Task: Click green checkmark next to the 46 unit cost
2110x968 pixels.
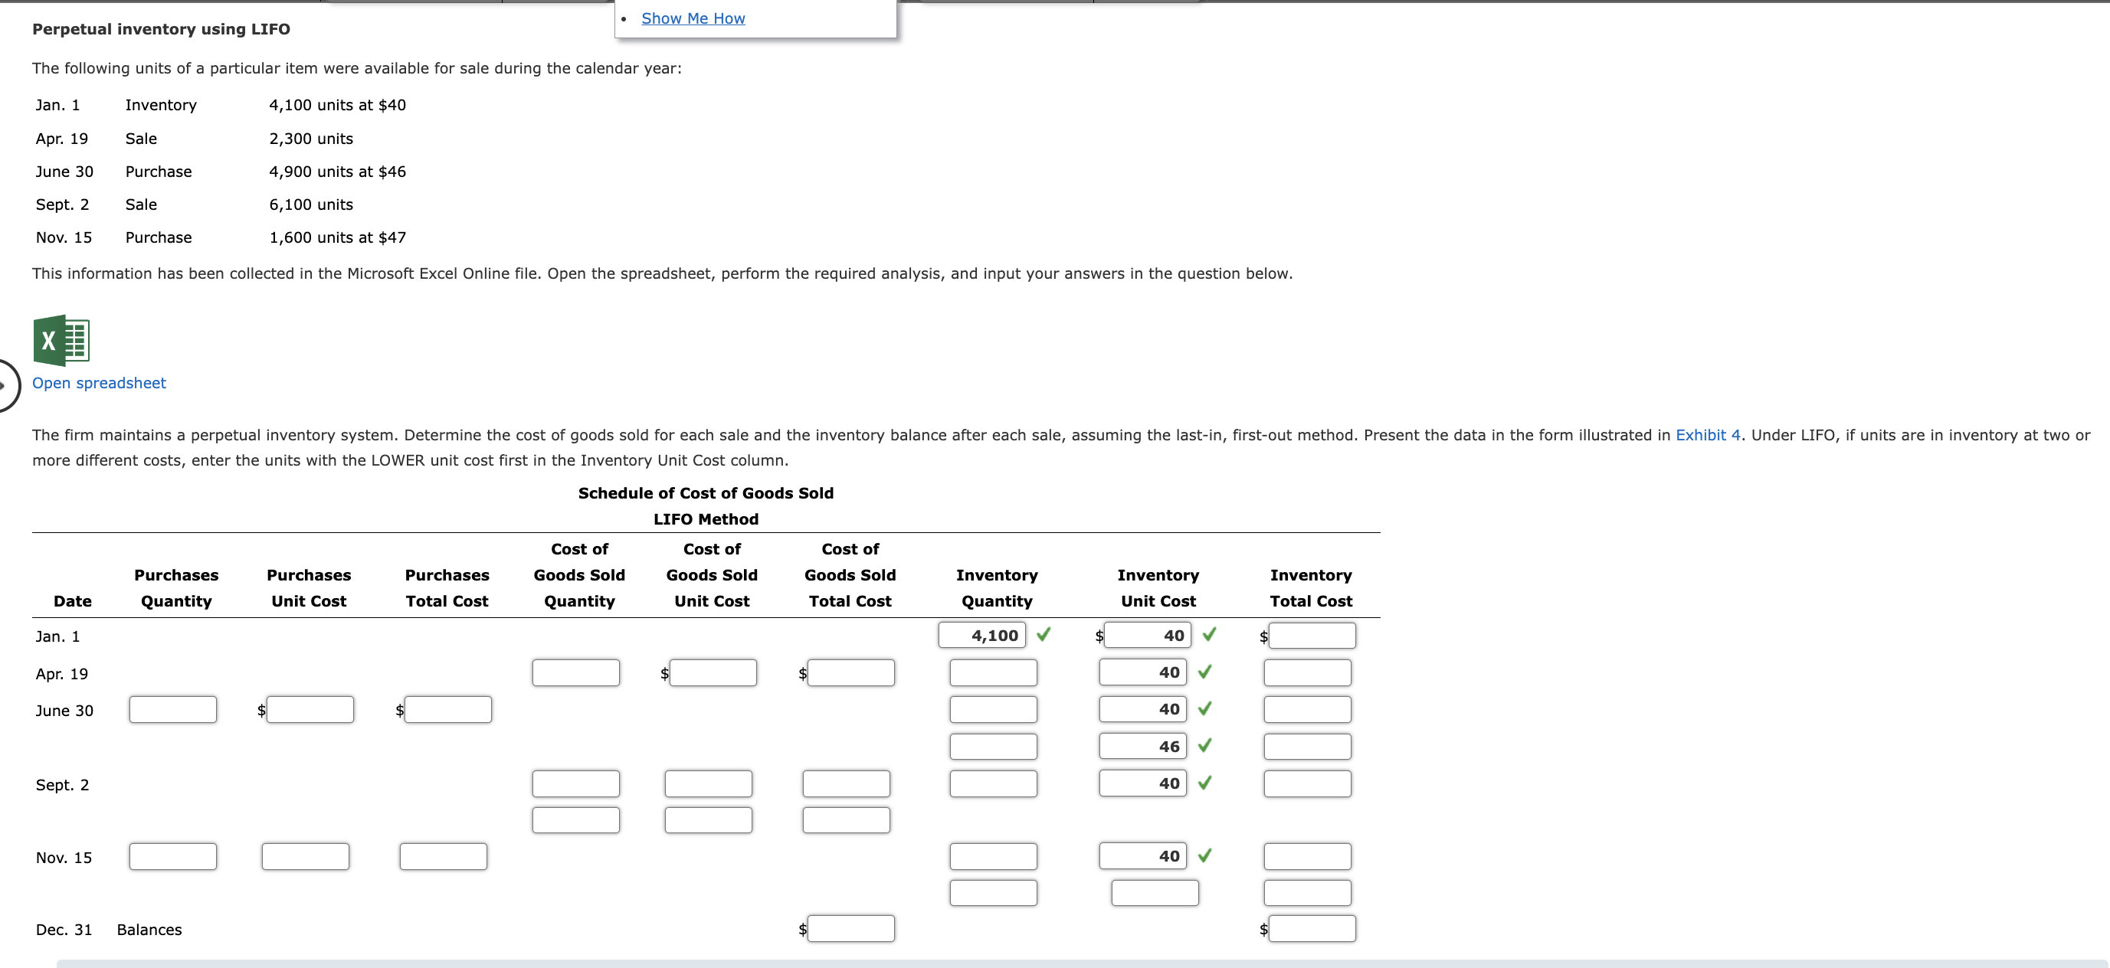Action: click(x=1204, y=745)
